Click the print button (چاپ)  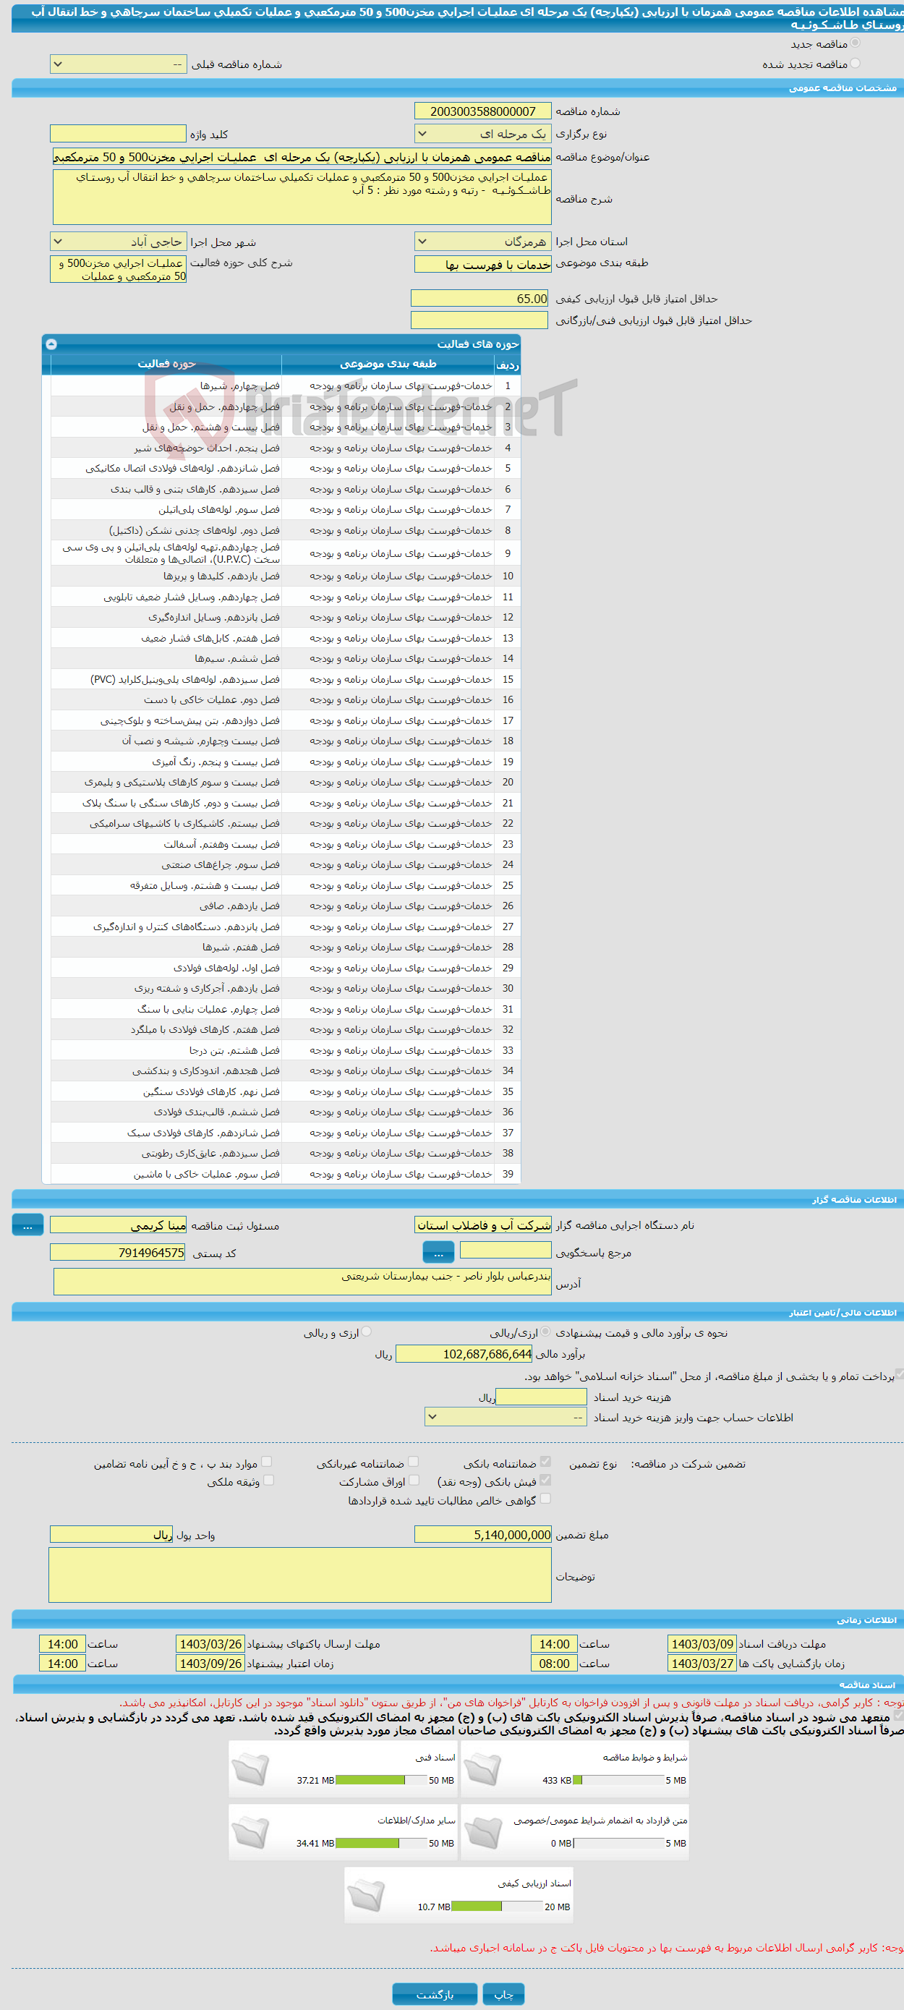coord(504,1994)
